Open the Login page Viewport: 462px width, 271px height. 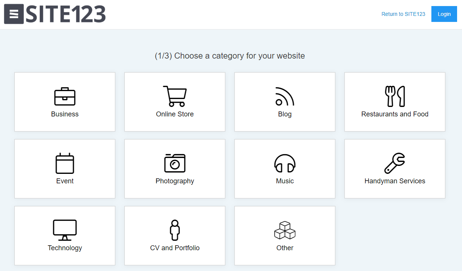(x=444, y=14)
